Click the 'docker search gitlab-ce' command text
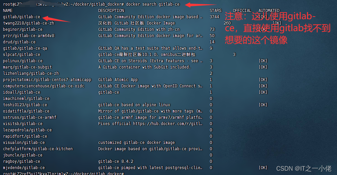The width and height of the screenshot is (337, 175). point(153,4)
